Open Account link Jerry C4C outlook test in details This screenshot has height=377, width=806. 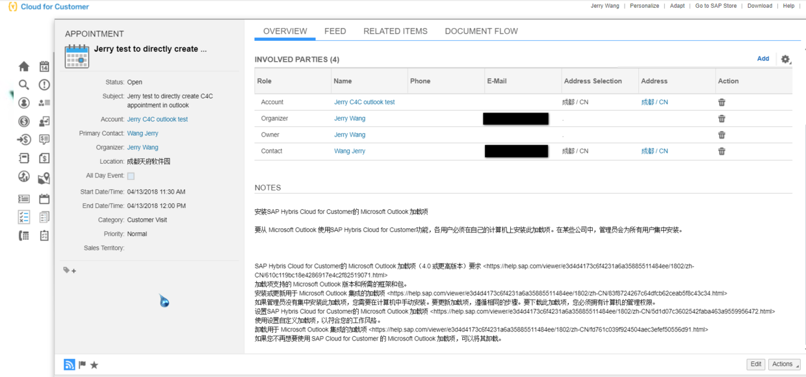pyautogui.click(x=157, y=120)
